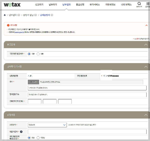This screenshot has height=141, width=150.
Task: Open the 환급신청 menu
Action: coord(80,5)
